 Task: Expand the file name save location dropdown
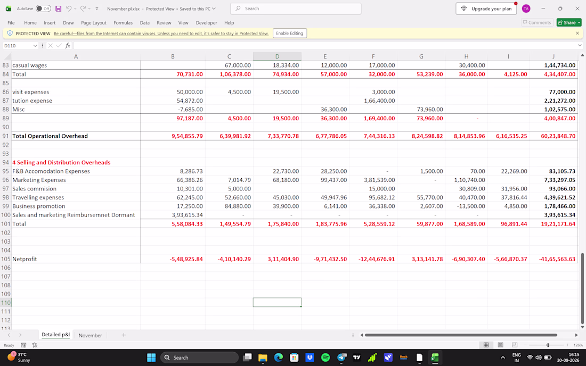coord(214,9)
